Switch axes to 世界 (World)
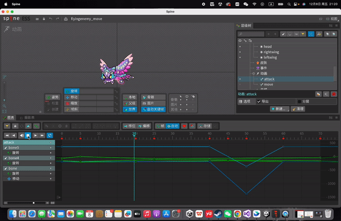Viewport: 341px width, 221px height. (x=130, y=109)
